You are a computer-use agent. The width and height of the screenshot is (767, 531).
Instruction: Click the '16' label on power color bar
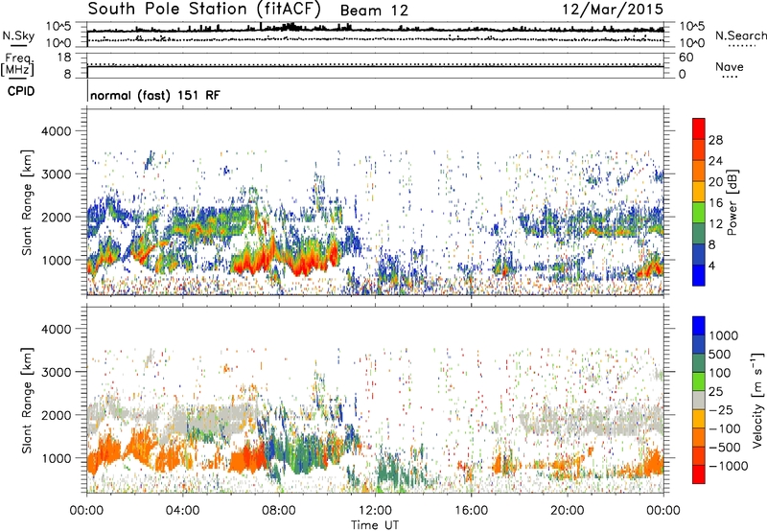point(715,203)
